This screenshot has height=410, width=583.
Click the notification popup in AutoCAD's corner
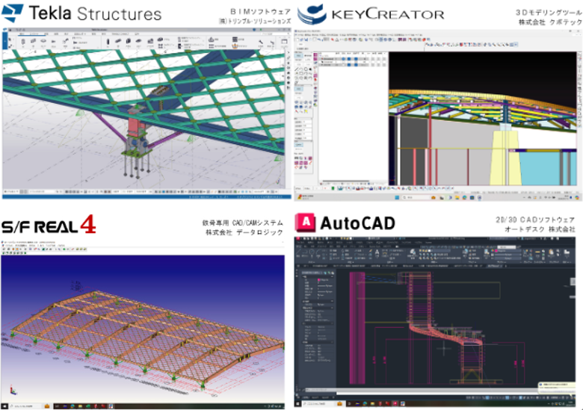point(553,386)
